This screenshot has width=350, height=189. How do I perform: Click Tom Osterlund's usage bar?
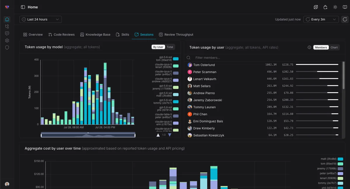click(317, 65)
